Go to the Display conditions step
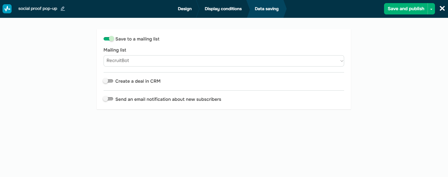 coord(223,9)
